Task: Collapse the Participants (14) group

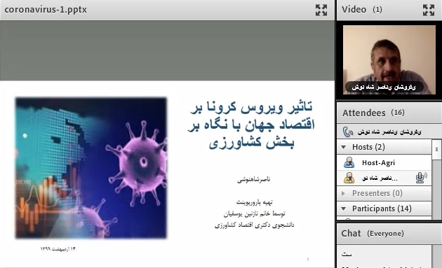Action: pyautogui.click(x=344, y=209)
